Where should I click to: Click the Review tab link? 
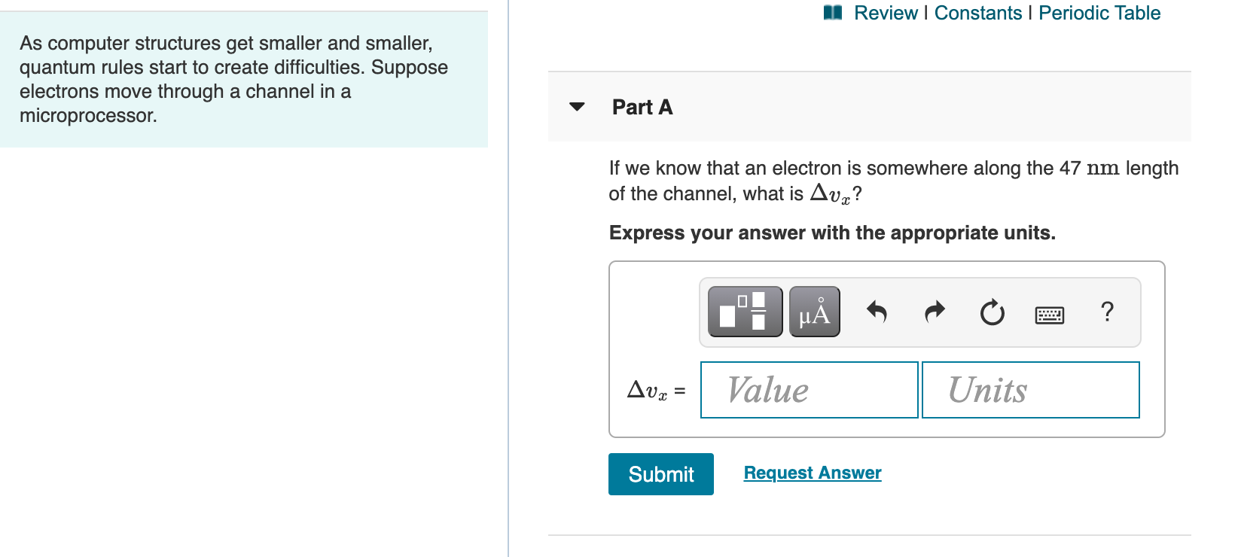887,12
